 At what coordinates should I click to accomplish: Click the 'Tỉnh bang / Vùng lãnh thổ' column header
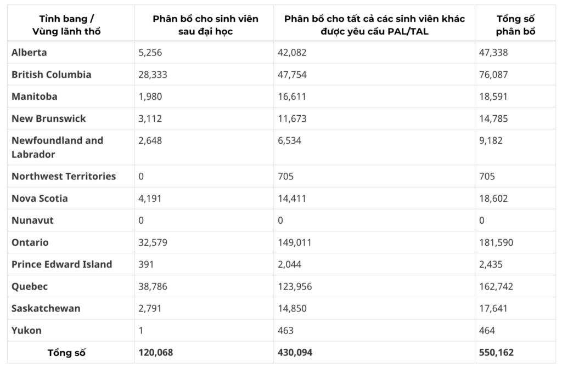click(x=66, y=25)
